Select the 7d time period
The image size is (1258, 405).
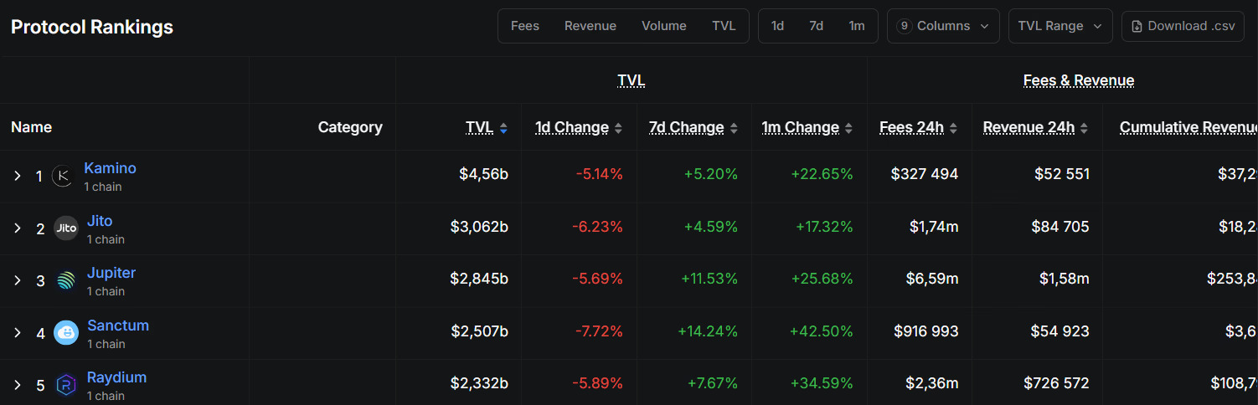816,26
